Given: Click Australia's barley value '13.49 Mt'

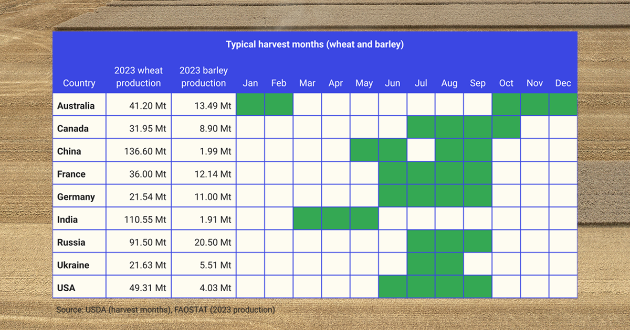Looking at the screenshot, I should (213, 106).
